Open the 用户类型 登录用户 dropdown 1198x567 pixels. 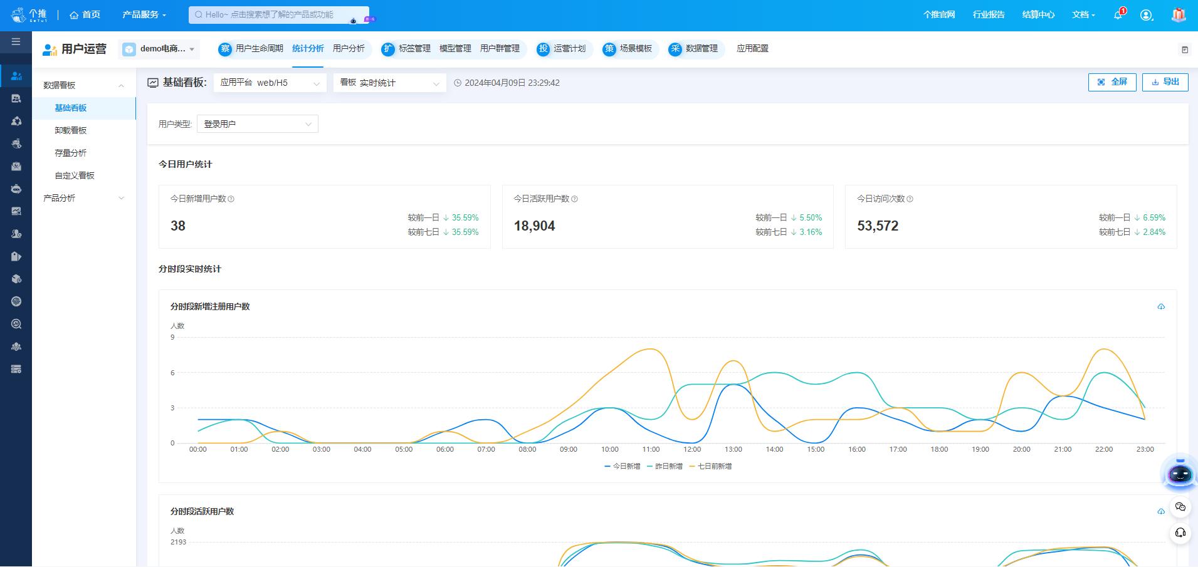coord(258,124)
